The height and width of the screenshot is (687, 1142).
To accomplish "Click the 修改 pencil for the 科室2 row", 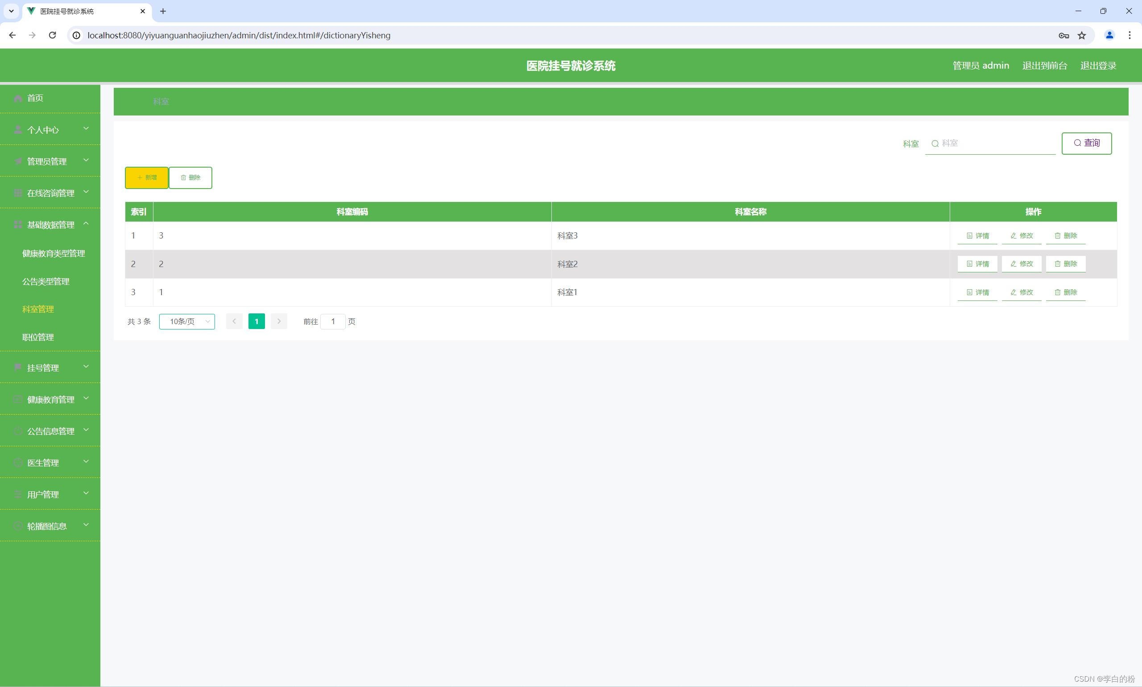I will coord(1014,264).
